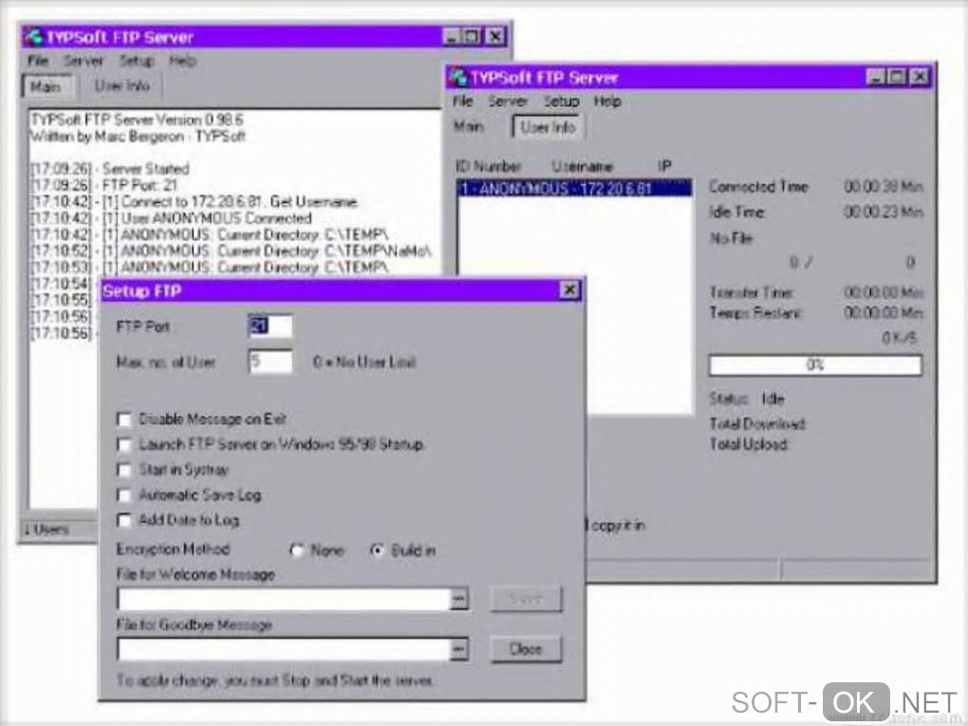
Task: Minimize the left TYPSoft FTP Server window
Action: point(453,37)
